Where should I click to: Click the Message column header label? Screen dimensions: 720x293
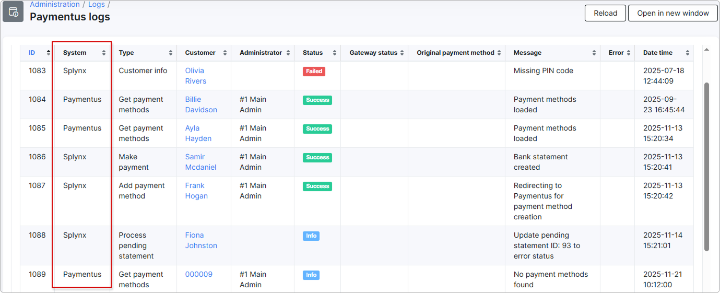[x=527, y=53]
